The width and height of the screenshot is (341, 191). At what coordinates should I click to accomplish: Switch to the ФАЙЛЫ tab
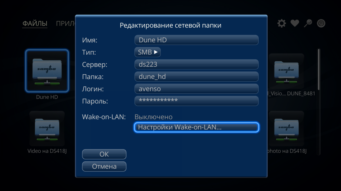click(35, 23)
